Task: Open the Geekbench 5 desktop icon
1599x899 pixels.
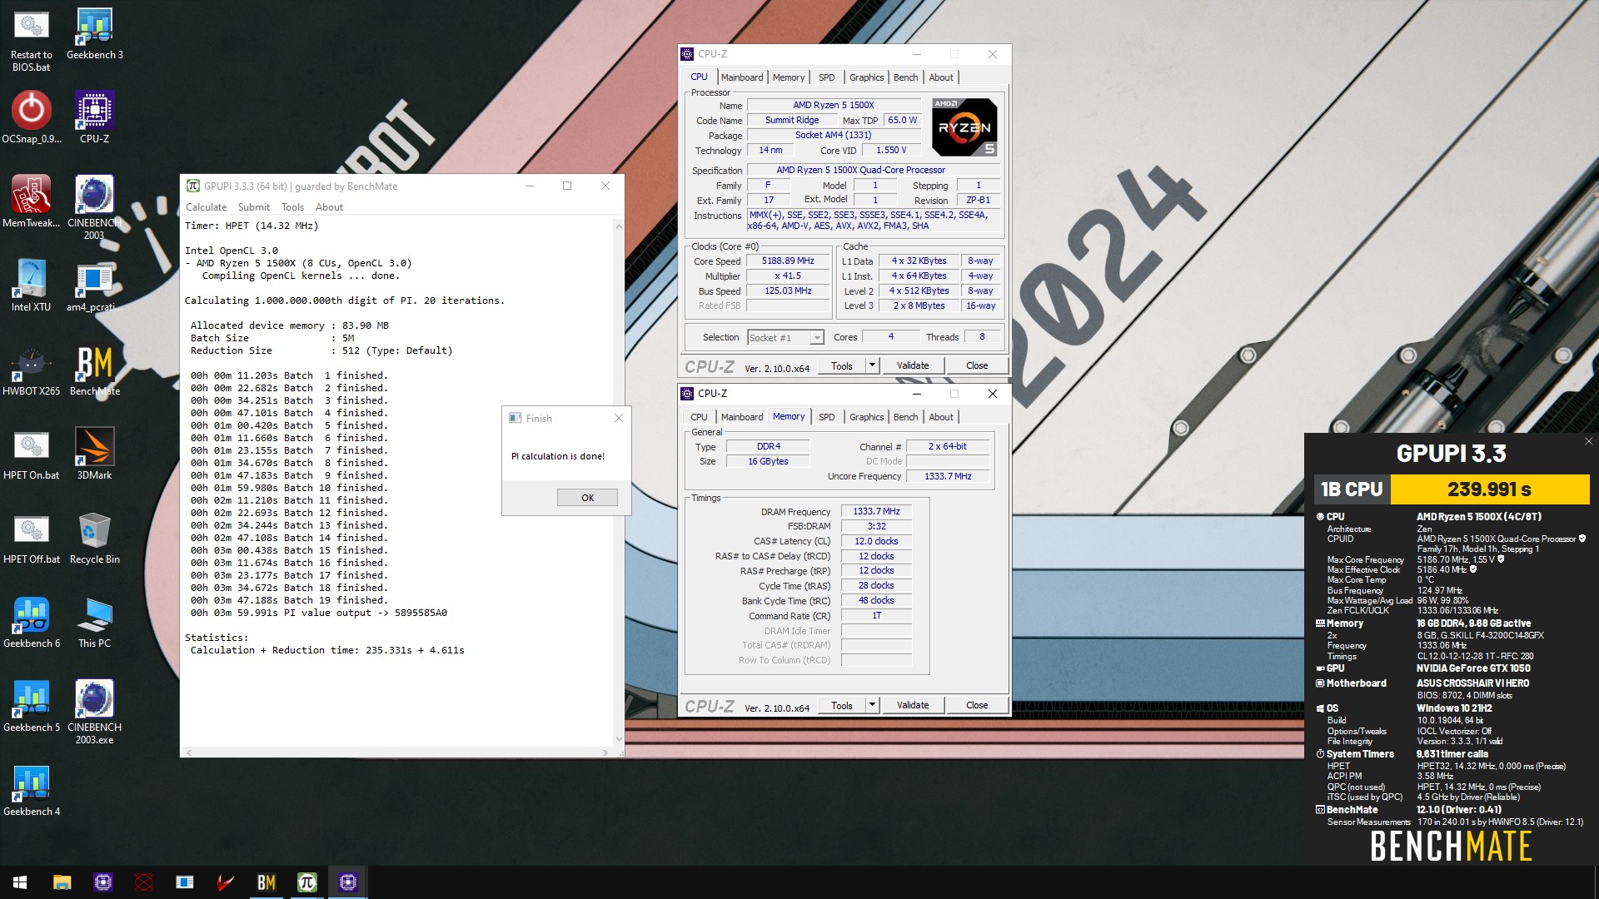Action: (32, 706)
